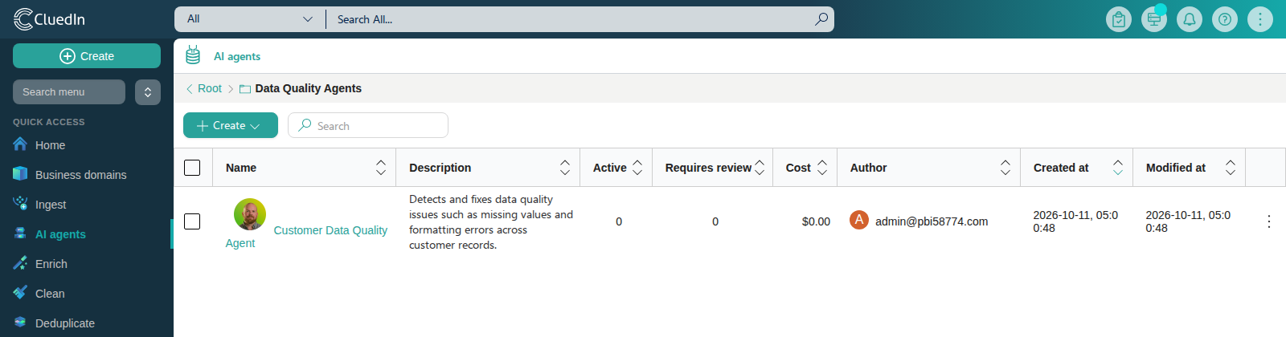Click the folder icon beside Data Quality Agents
The image size is (1286, 337).
pos(245,89)
